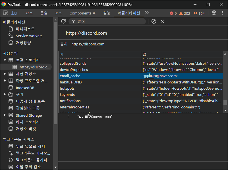Open 뒤로-앞으로 캐시

[30, 146]
